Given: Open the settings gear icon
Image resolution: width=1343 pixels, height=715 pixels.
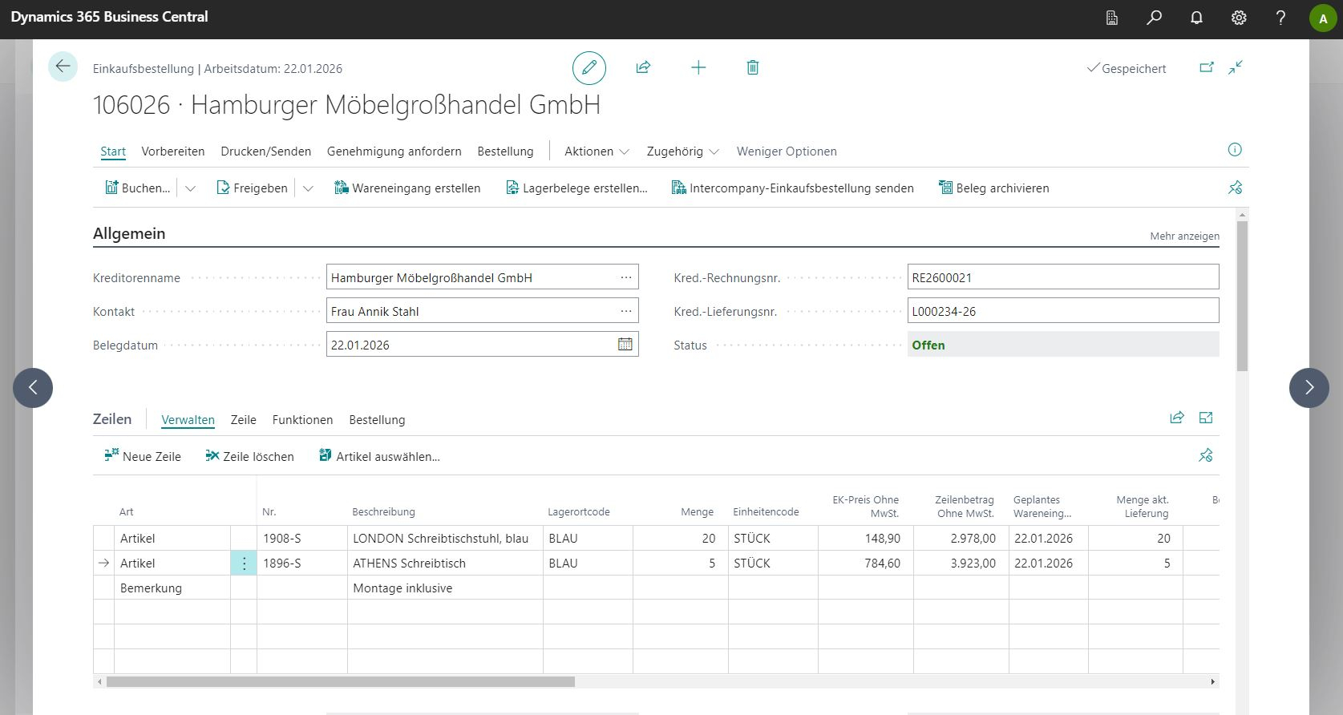Looking at the screenshot, I should click(x=1239, y=18).
